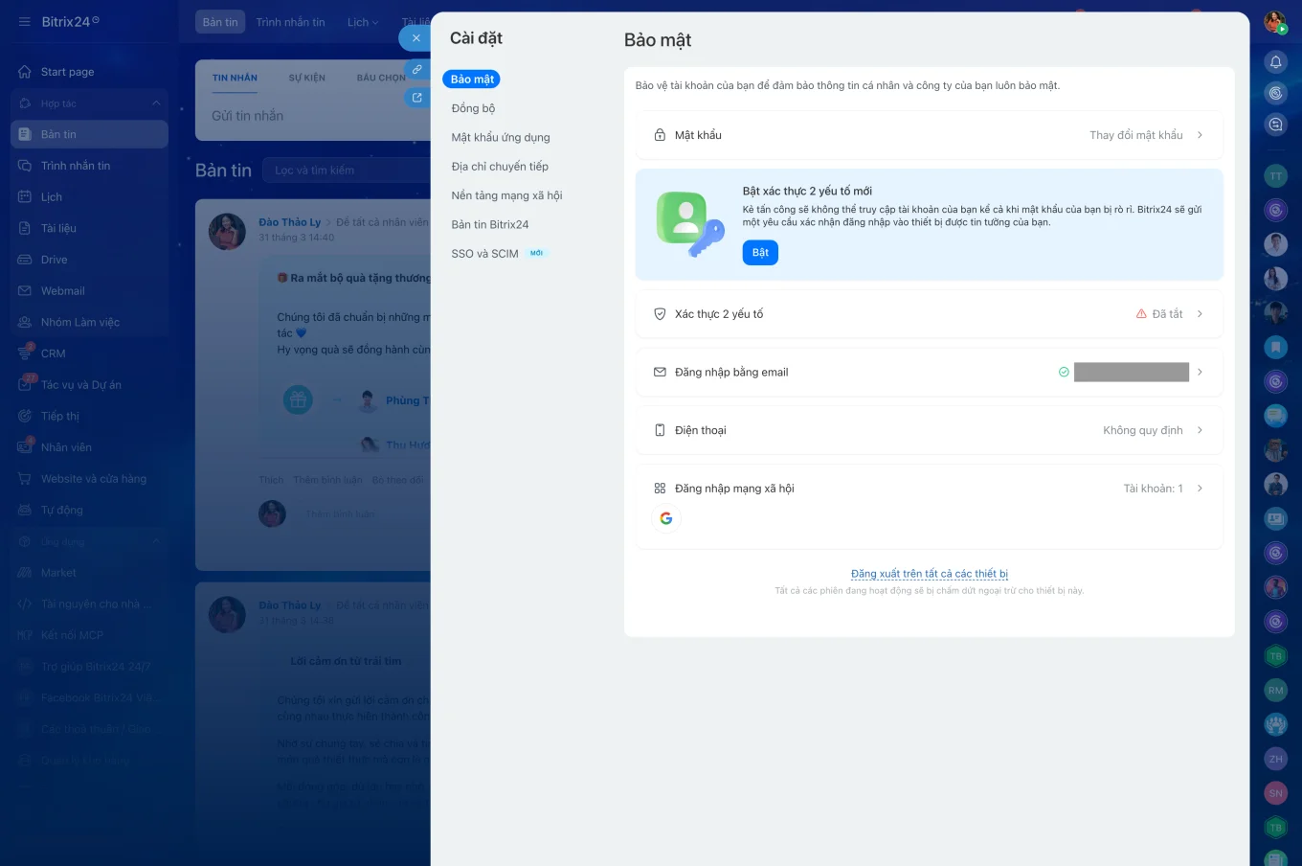This screenshot has height=866, width=1302.
Task: Click Tài khoản: 1 social login count
Action: (x=1153, y=489)
